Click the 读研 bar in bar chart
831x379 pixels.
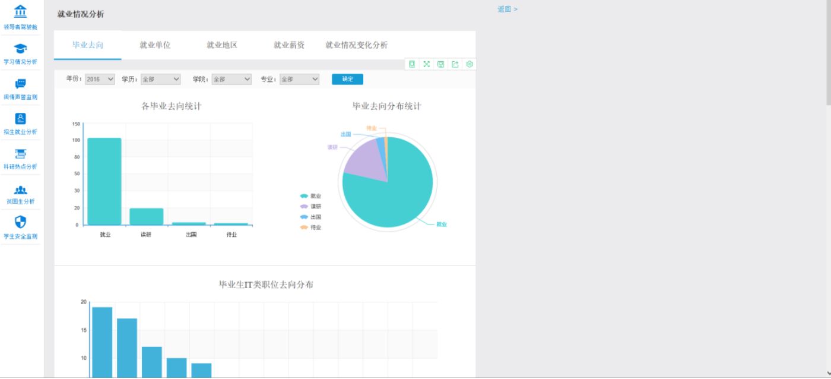click(147, 216)
